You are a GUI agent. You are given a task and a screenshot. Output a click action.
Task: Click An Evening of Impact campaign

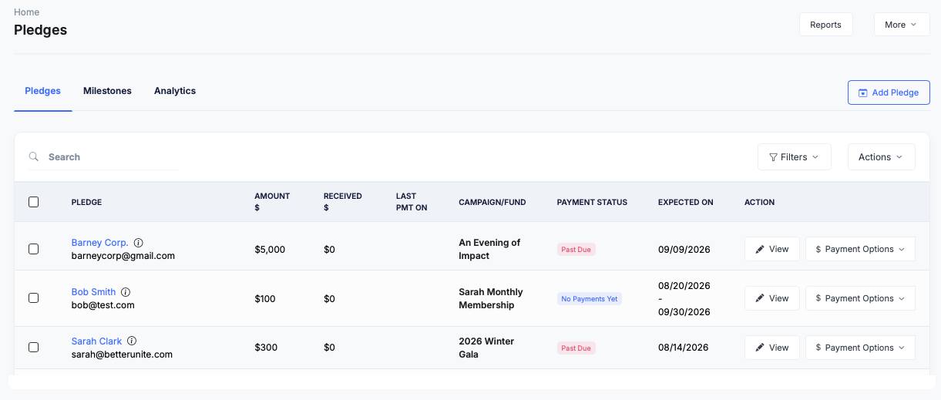pos(489,249)
